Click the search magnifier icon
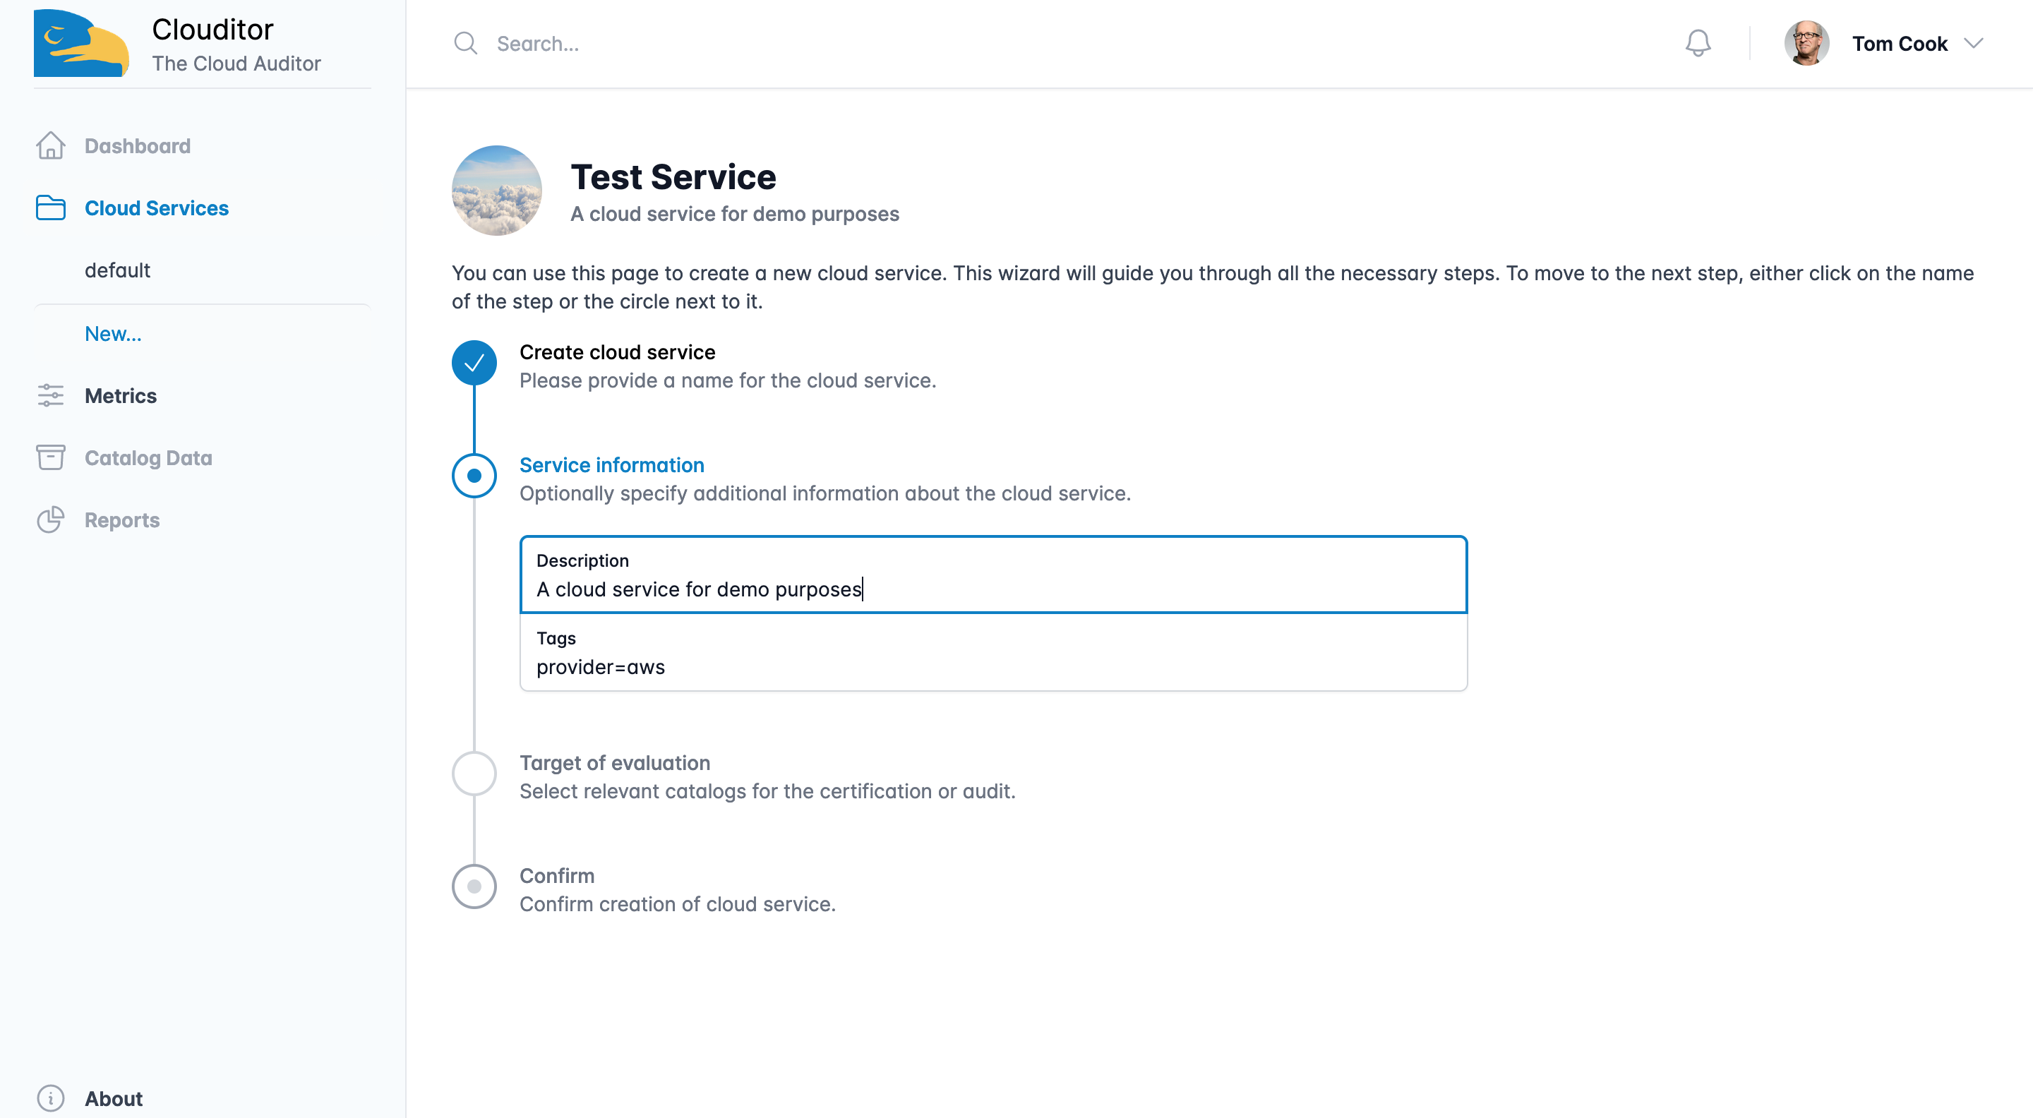The width and height of the screenshot is (2033, 1118). tap(466, 43)
